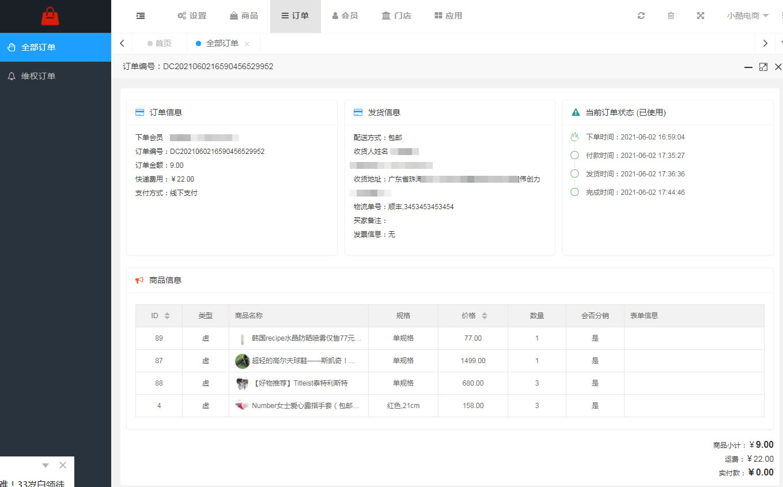This screenshot has width=783, height=487.
Task: Click the Titleist product thumbnail
Action: [242, 384]
